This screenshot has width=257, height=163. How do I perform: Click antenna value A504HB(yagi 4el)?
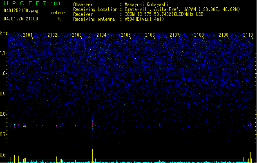click(x=144, y=19)
